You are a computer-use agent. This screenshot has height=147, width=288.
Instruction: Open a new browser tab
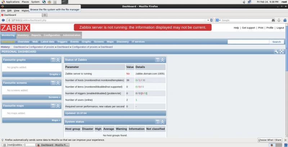point(45,15)
